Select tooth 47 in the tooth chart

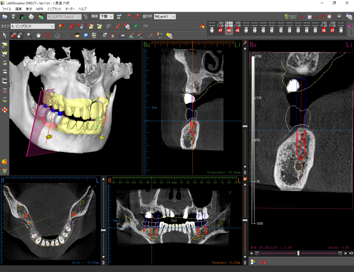pos(220,30)
